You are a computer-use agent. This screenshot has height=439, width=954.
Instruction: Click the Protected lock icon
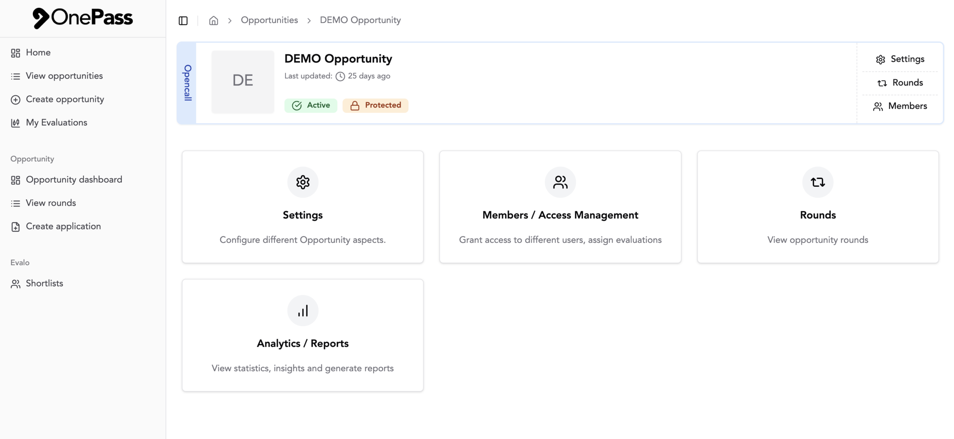click(x=355, y=106)
